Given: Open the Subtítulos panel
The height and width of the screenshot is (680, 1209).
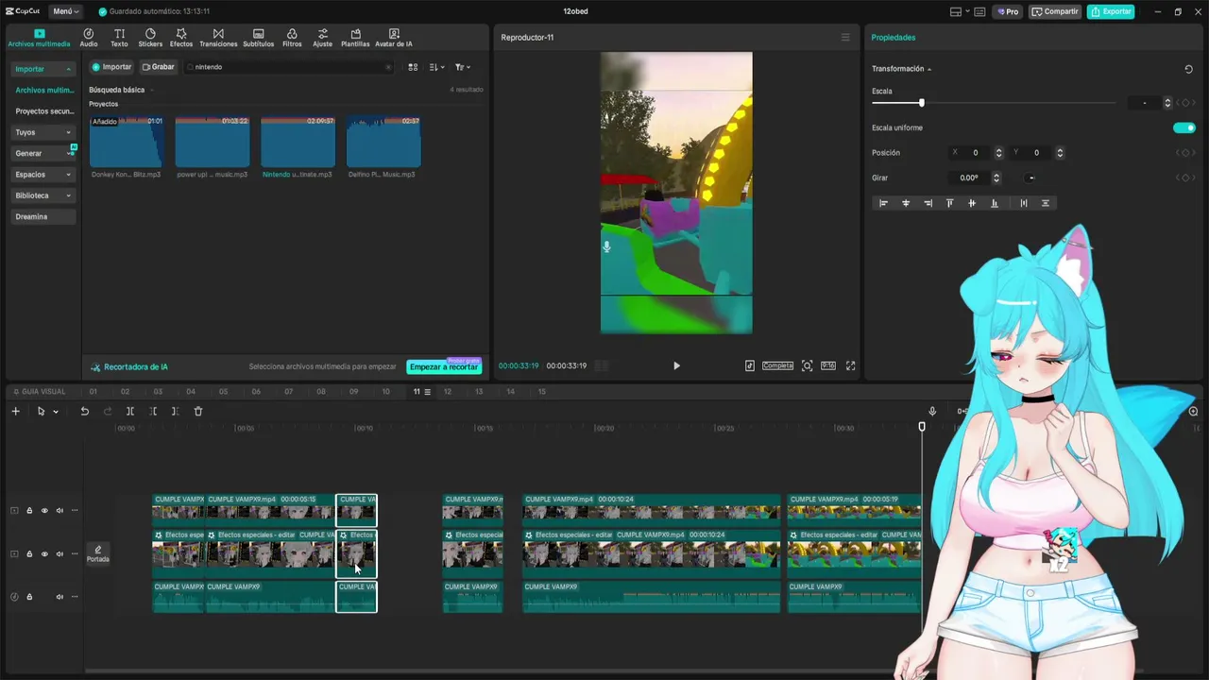Looking at the screenshot, I should pos(259,38).
